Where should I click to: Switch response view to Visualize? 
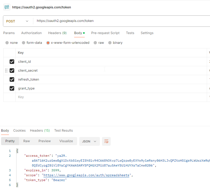pyautogui.click(x=66, y=141)
